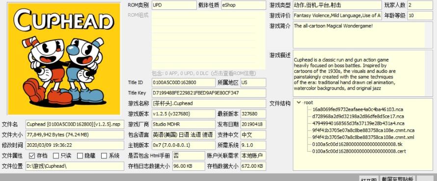
Task: Click the 文件位置 path field
Action: [75, 166]
